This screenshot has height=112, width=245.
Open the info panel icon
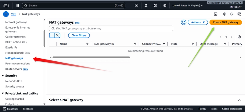(224, 14)
